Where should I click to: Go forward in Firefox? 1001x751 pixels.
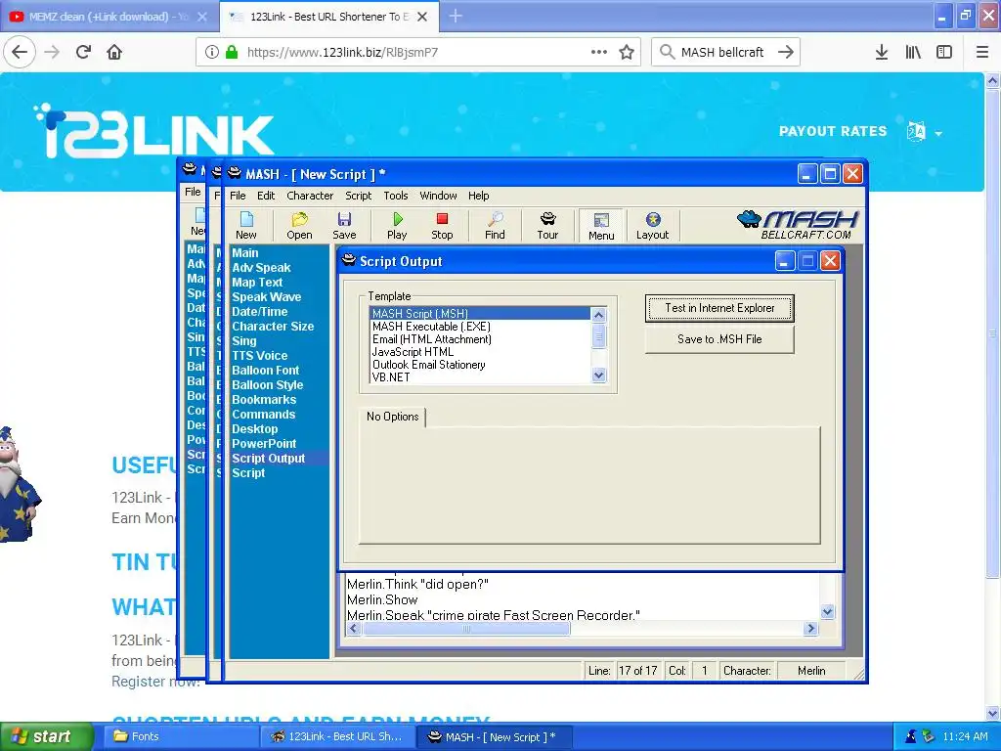click(52, 52)
